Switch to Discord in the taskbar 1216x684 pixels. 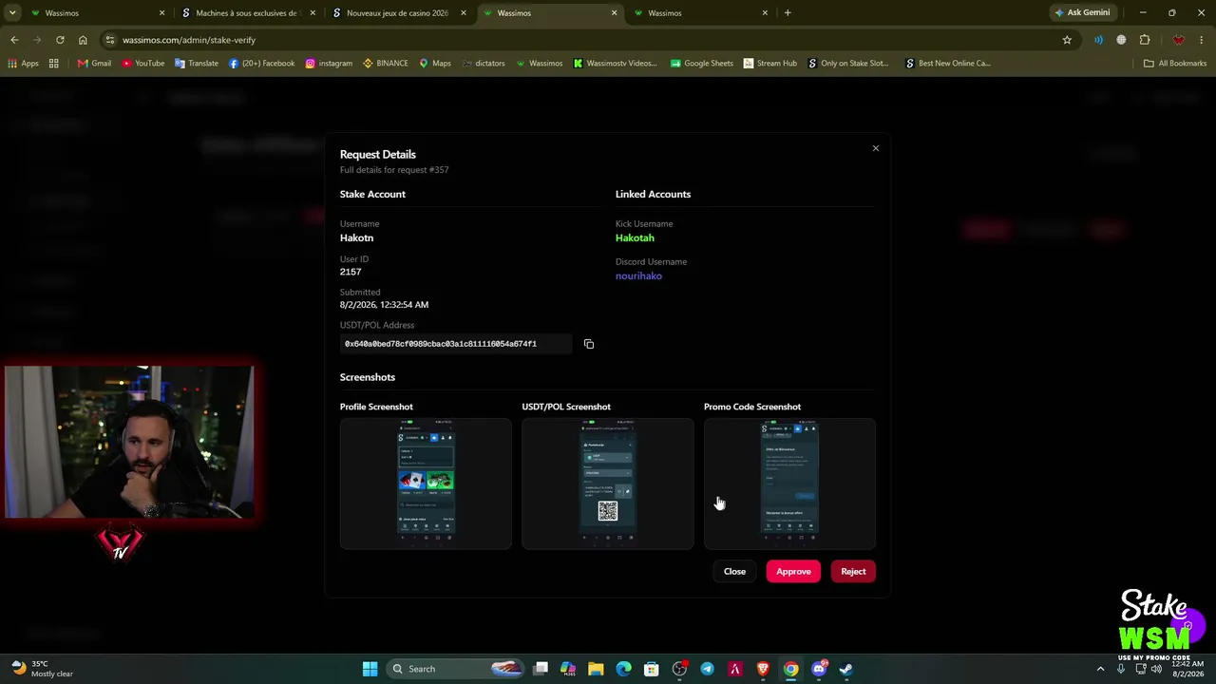819,669
